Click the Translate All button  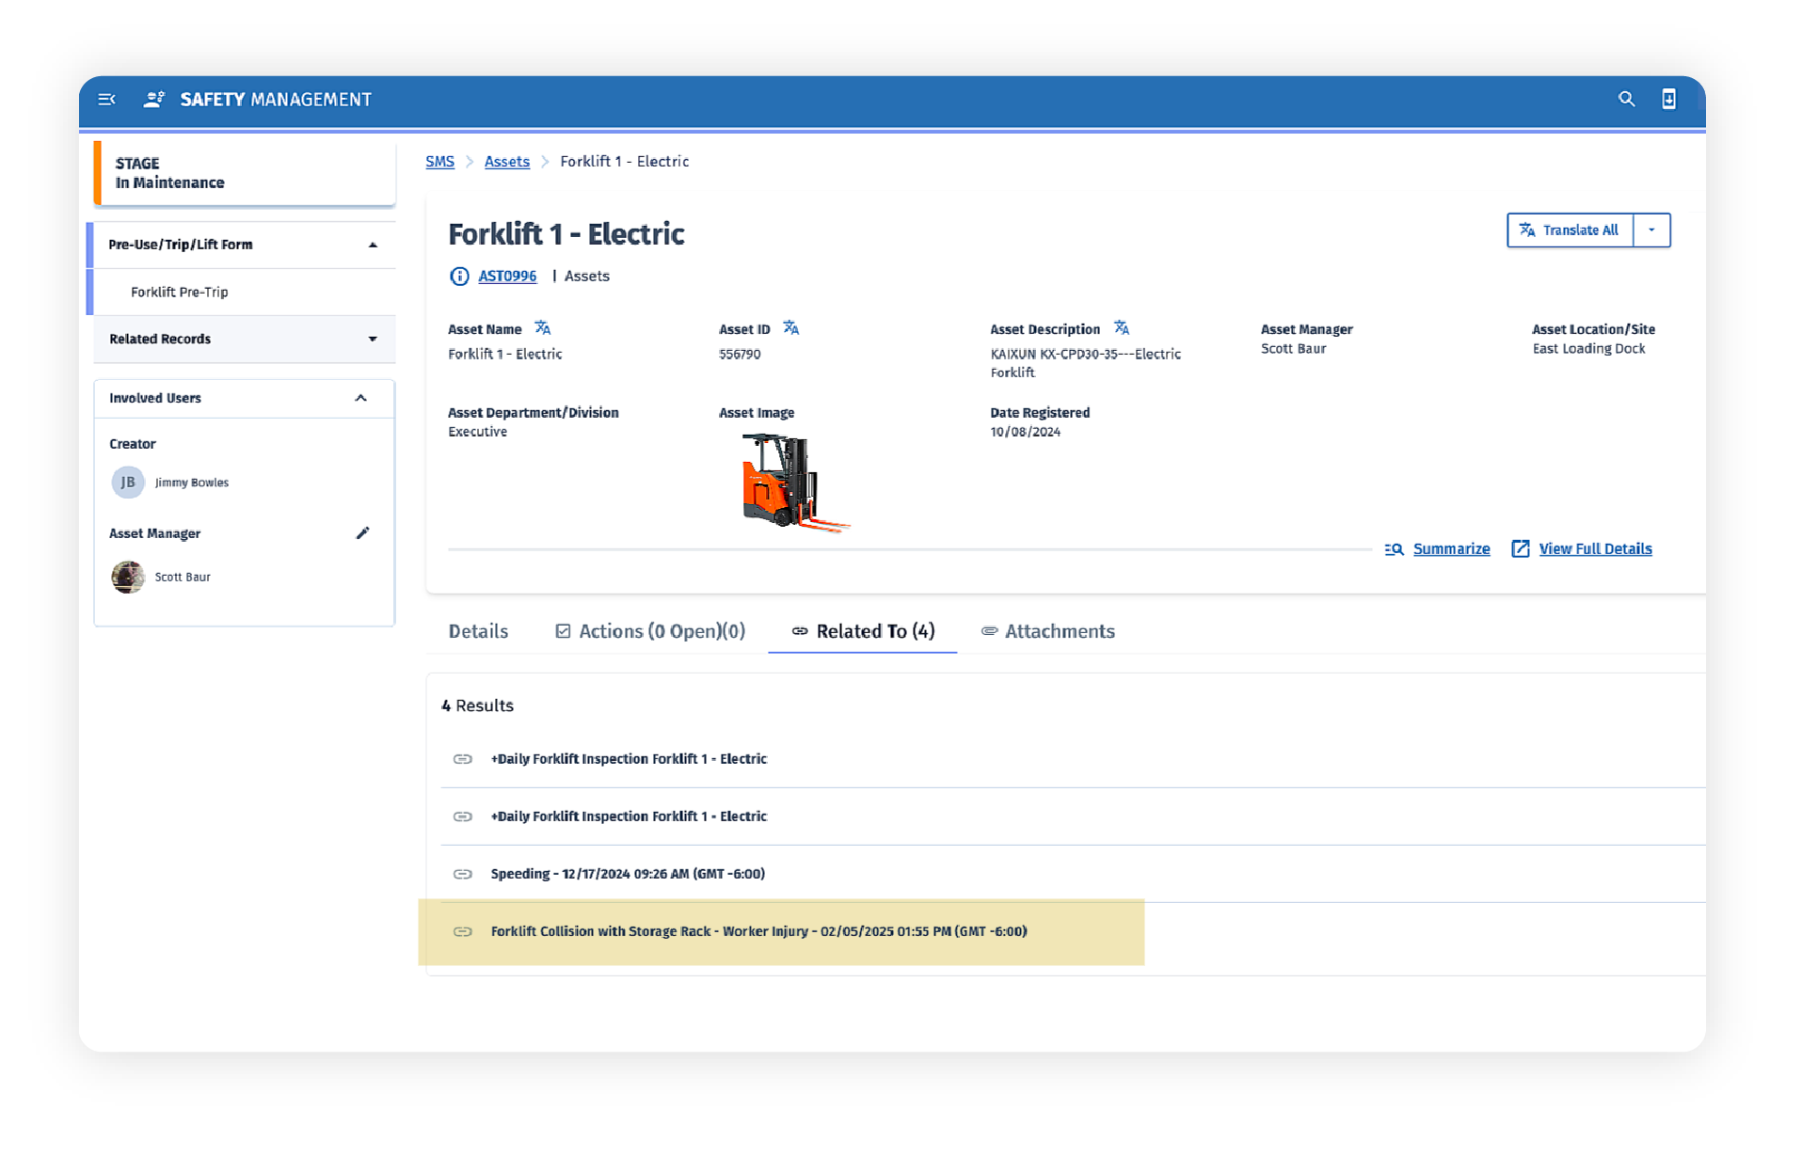tap(1570, 230)
